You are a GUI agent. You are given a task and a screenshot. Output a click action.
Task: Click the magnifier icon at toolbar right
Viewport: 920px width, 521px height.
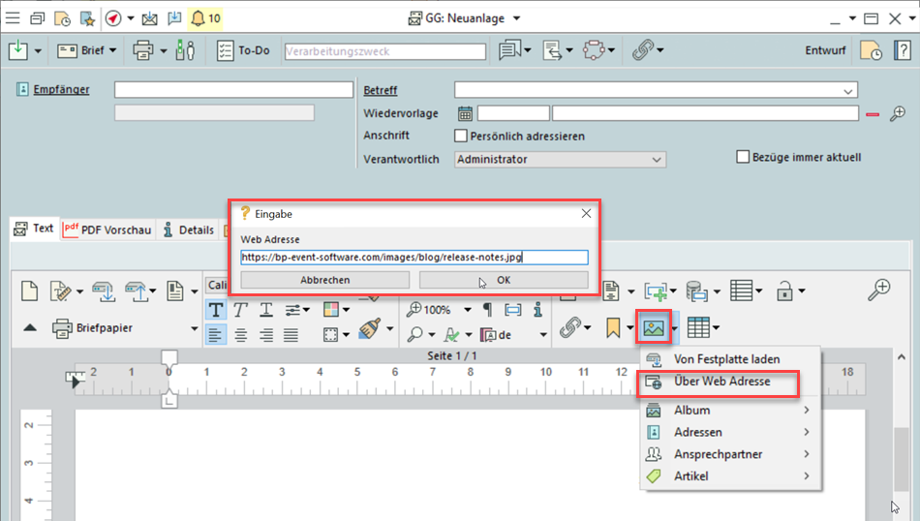coord(879,290)
